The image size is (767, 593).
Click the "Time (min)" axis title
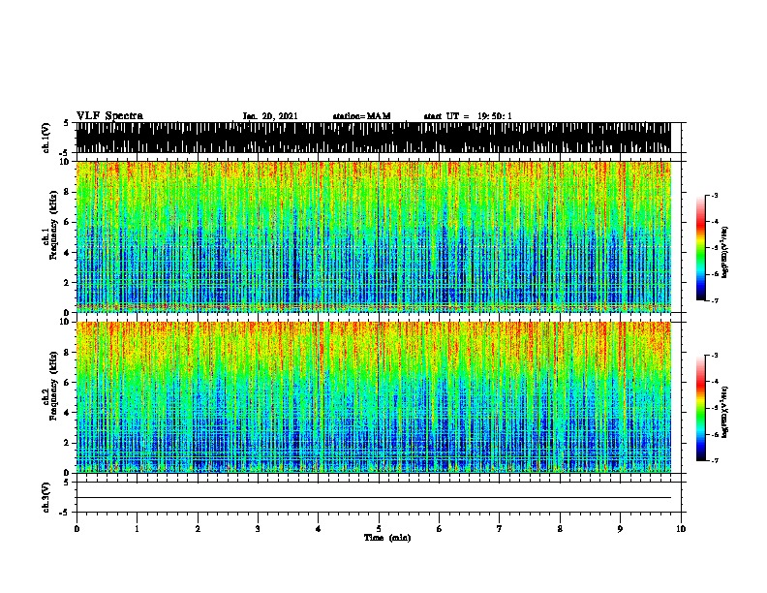click(x=387, y=538)
